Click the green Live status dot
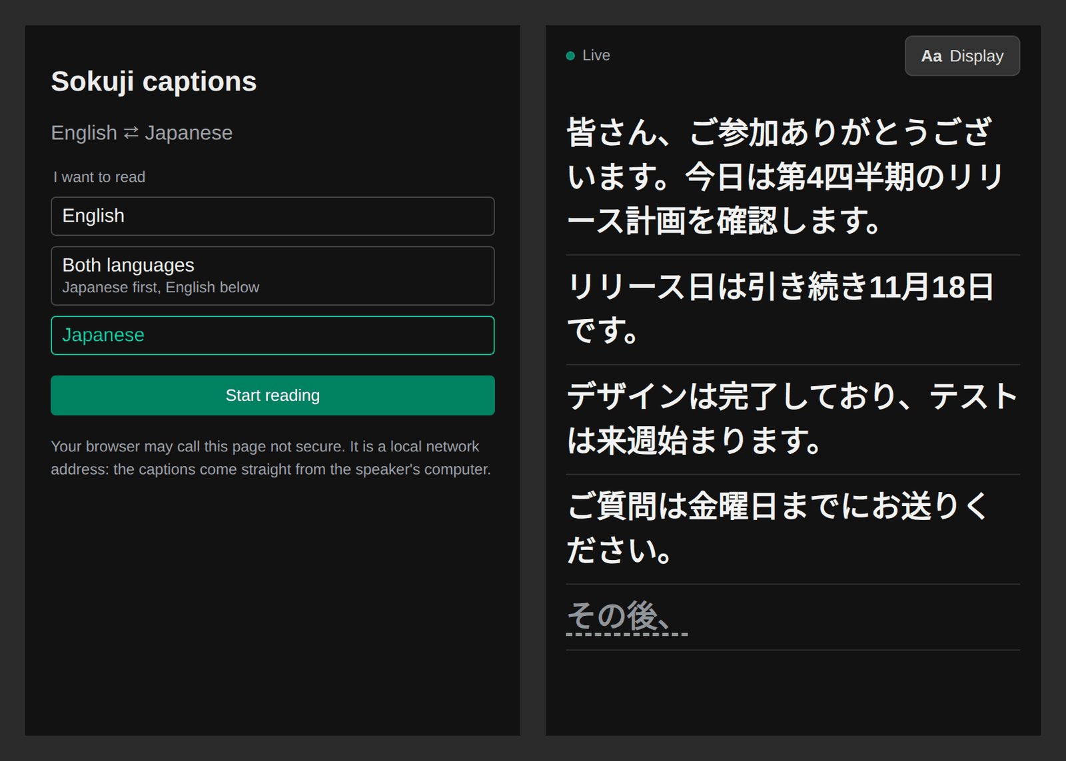The image size is (1066, 761). (570, 56)
